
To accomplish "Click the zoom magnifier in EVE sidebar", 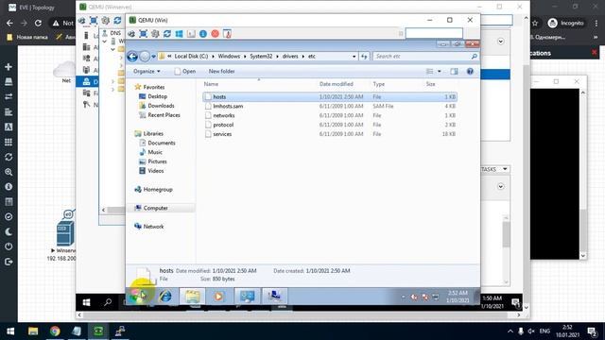I will coord(9,172).
